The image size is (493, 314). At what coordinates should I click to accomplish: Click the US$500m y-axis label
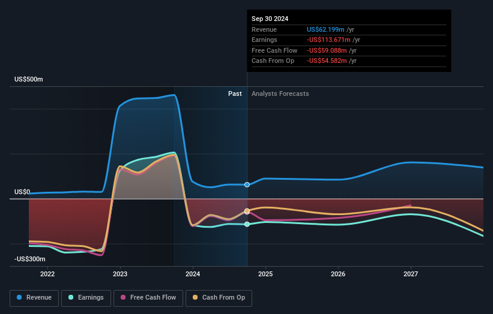29,79
